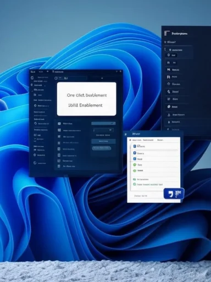Click the top circle icon in dark window's left sidebar

tap(32, 78)
